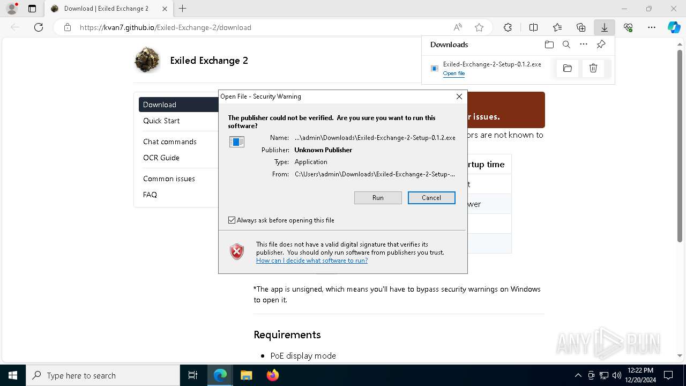Refresh the current page
The height and width of the screenshot is (386, 686).
[x=39, y=27]
